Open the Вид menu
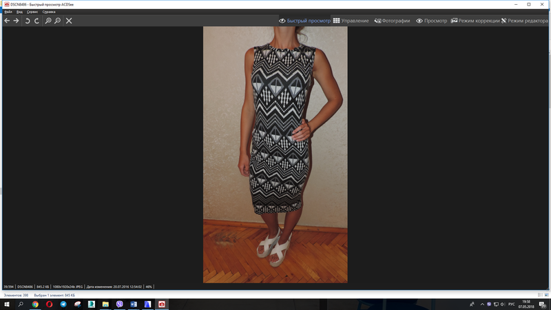This screenshot has width=551, height=310. click(19, 12)
